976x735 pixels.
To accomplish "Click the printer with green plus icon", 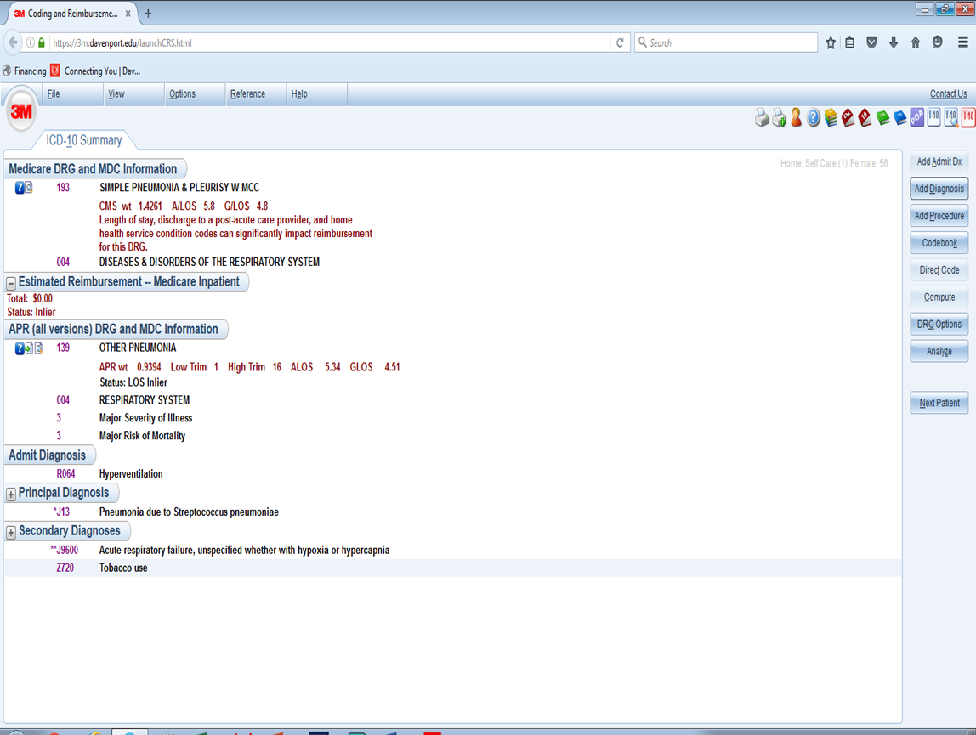I will pos(780,118).
